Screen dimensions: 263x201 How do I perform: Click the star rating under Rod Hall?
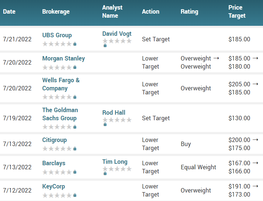point(117,120)
